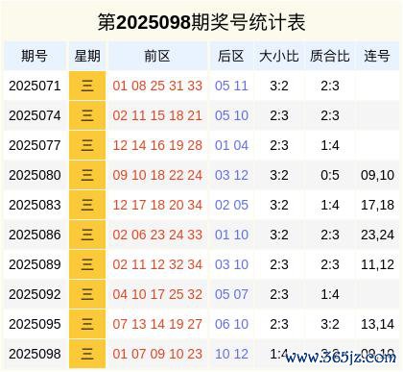Select issue number 2025098
Screen dimensions: 403x372
point(35,354)
